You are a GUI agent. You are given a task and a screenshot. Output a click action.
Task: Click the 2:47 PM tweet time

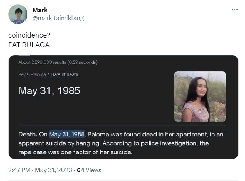(x=19, y=170)
